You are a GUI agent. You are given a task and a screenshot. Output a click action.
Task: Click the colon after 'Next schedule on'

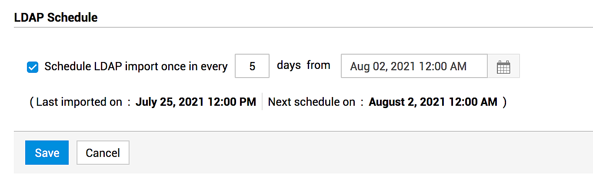click(x=362, y=102)
